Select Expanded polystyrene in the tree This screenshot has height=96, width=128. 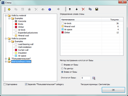[28, 33]
